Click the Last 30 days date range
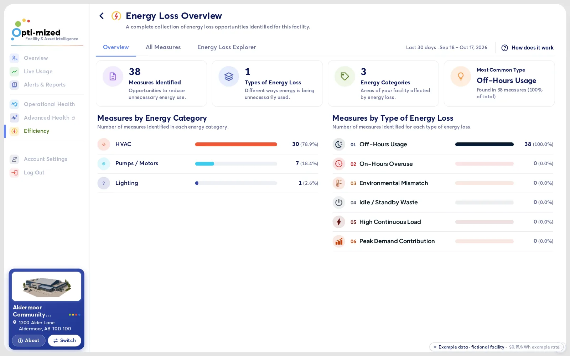 pos(447,48)
